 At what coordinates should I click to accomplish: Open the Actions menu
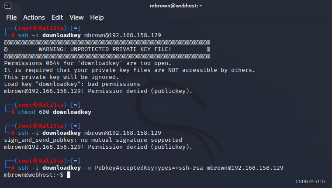pyautogui.click(x=34, y=17)
